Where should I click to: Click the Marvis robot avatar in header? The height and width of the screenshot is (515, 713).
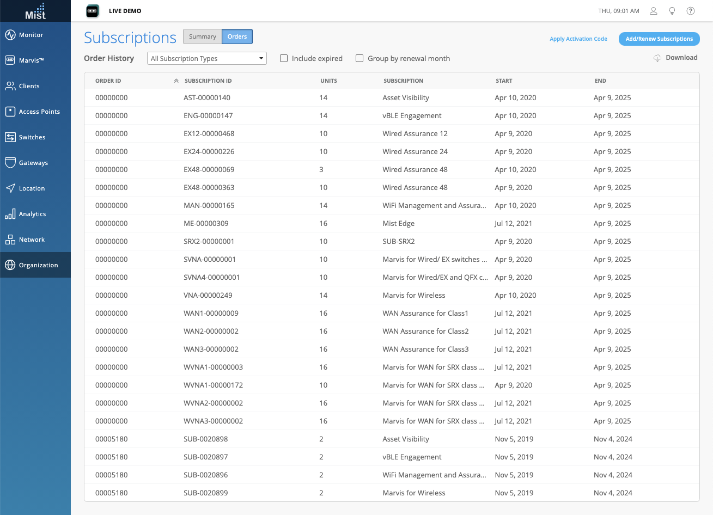(93, 11)
